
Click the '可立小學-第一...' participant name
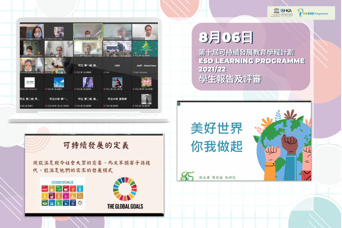pyautogui.click(x=59, y=99)
